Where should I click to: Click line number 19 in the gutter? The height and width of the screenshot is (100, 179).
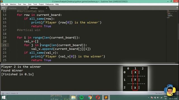[x=4, y=38]
